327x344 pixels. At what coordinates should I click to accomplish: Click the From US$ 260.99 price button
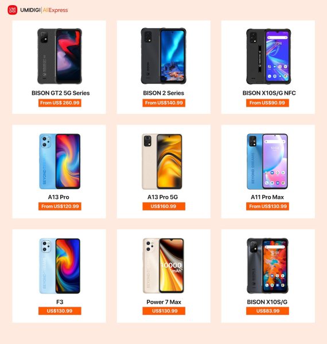(60, 103)
